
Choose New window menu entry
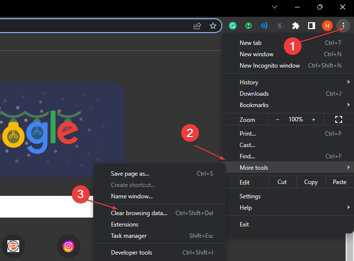pos(288,54)
